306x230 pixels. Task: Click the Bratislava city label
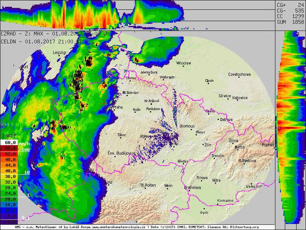(x=193, y=187)
